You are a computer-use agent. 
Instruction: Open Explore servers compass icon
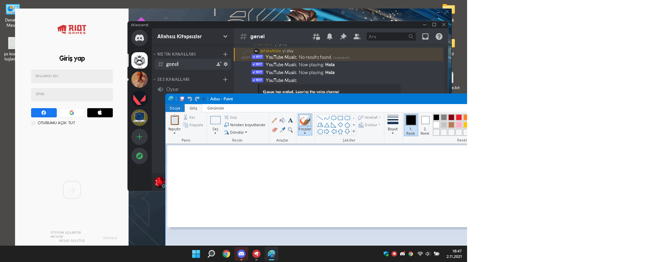coord(140,156)
